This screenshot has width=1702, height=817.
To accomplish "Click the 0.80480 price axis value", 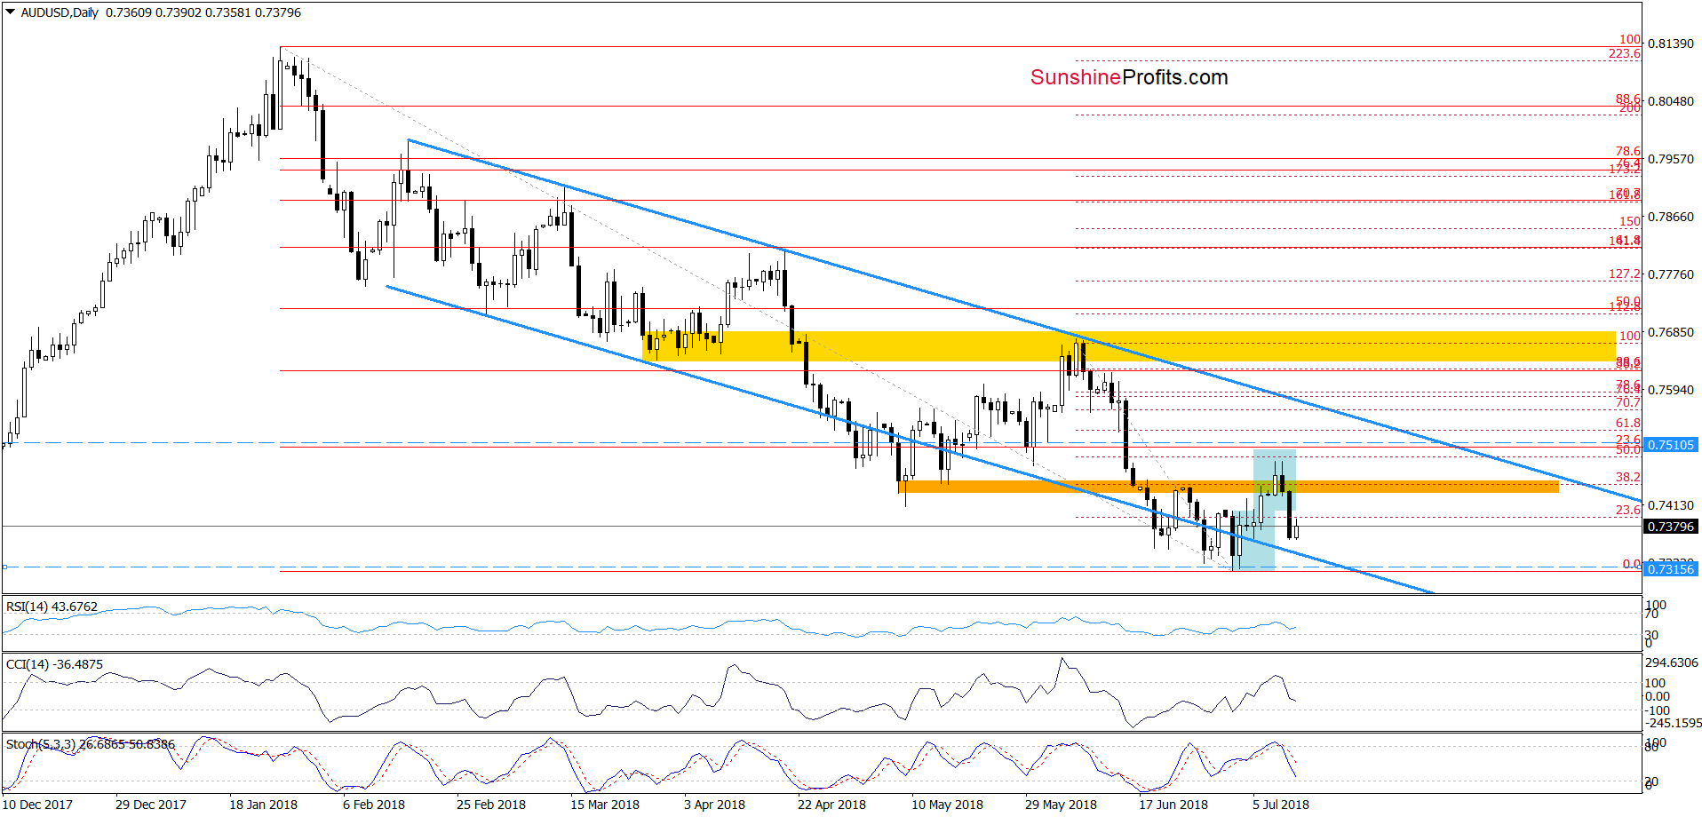I will [1671, 101].
